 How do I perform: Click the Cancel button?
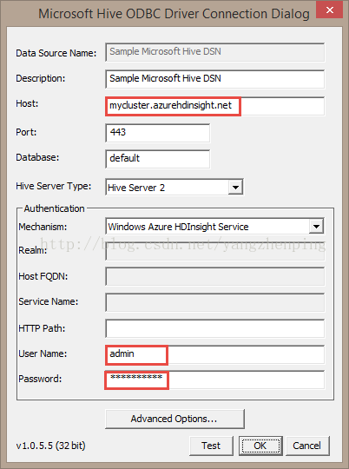[307, 446]
